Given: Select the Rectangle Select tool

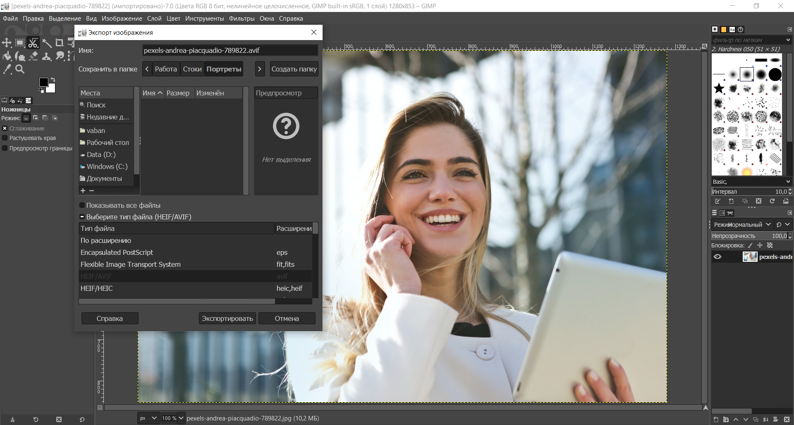Looking at the screenshot, I should 20,43.
